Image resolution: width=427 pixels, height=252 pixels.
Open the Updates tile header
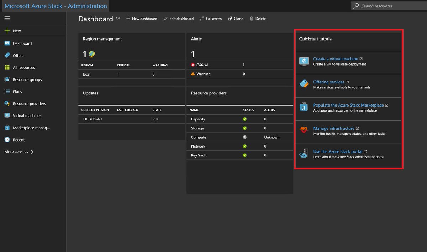(x=90, y=93)
